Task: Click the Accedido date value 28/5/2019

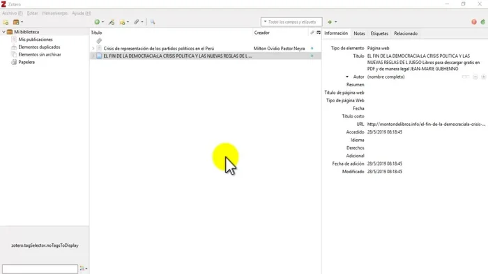Action: tap(385, 132)
